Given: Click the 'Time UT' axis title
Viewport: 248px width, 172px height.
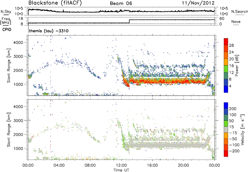Looking at the screenshot, I should pos(121,170).
